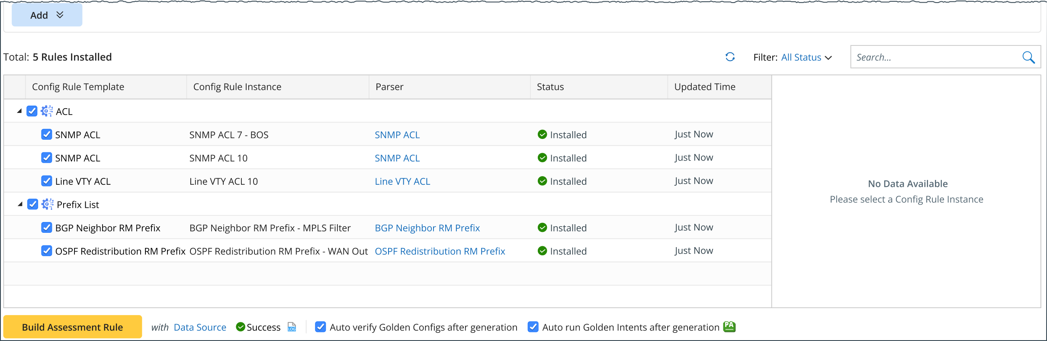Collapse the ACL tree group
This screenshot has width=1047, height=341.
click(x=19, y=111)
